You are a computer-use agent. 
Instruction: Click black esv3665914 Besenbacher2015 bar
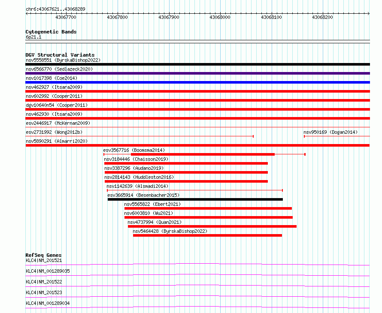[195, 199]
